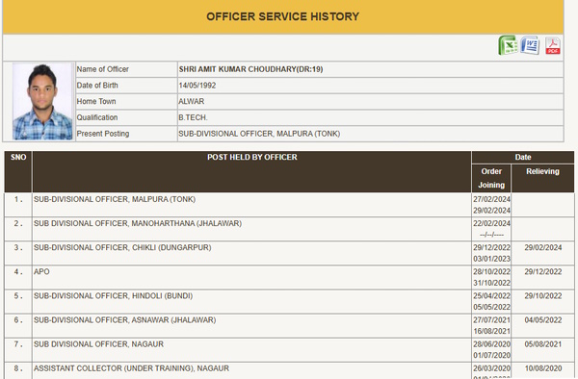Click the officer's photo thumbnail
Image resolution: width=578 pixels, height=379 pixels.
coord(42,102)
